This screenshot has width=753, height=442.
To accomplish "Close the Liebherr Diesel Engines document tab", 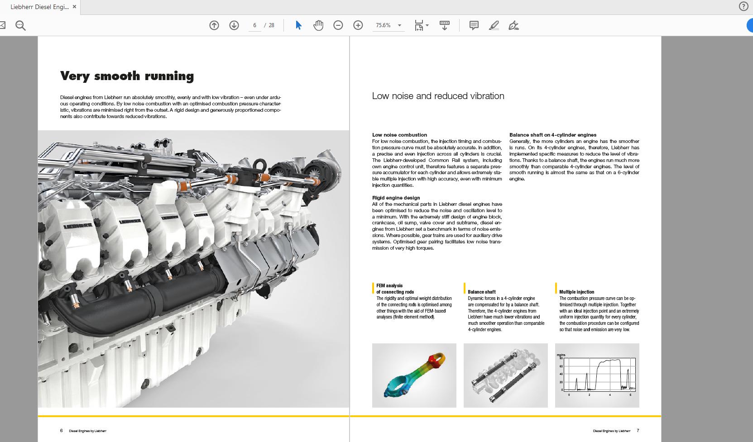I will (74, 6).
